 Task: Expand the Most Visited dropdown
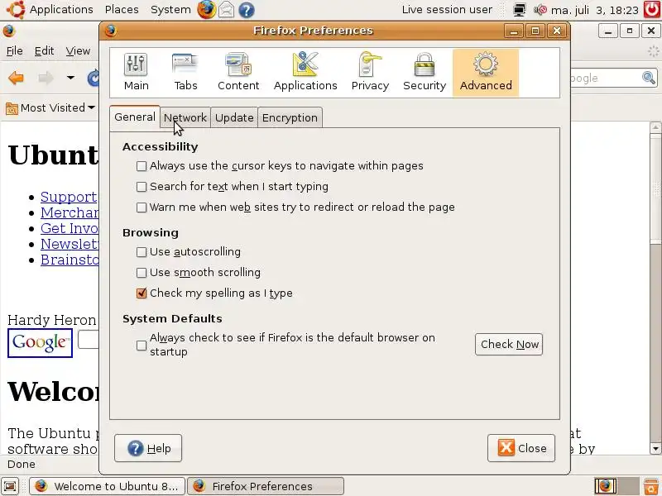pyautogui.click(x=92, y=108)
